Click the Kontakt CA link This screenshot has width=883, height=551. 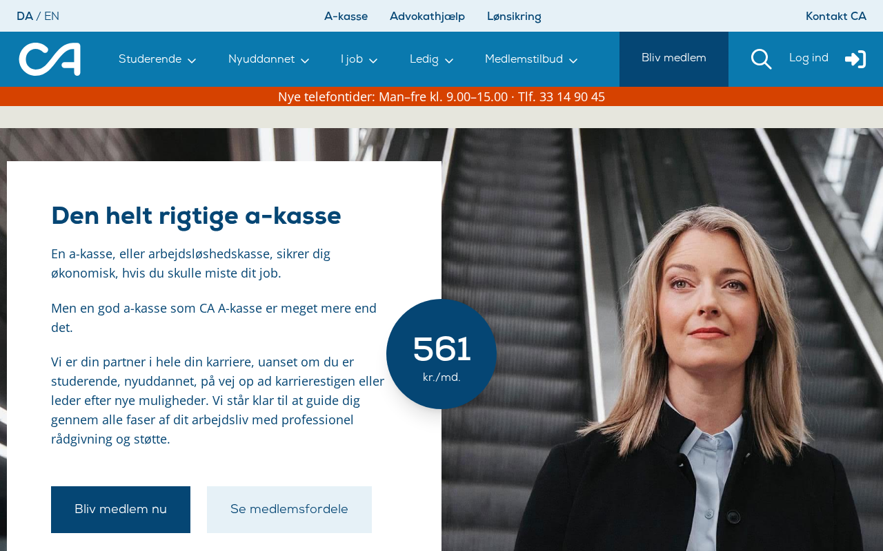pyautogui.click(x=836, y=17)
